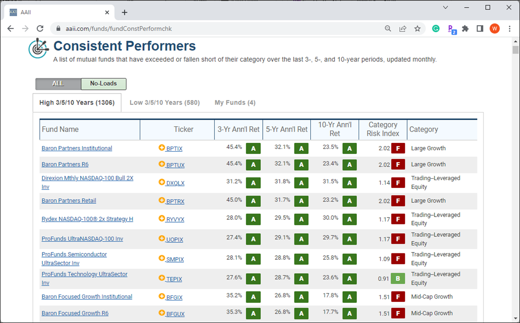Close the AAII browser tab
This screenshot has height=323, width=520.
point(107,12)
